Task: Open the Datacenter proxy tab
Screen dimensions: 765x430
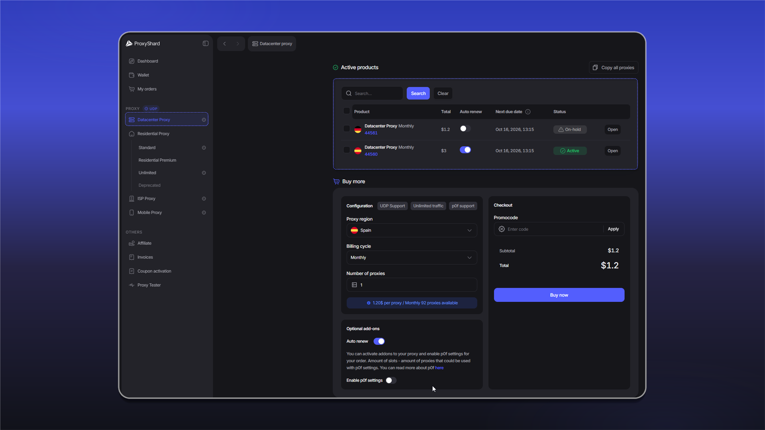Action: click(272, 44)
